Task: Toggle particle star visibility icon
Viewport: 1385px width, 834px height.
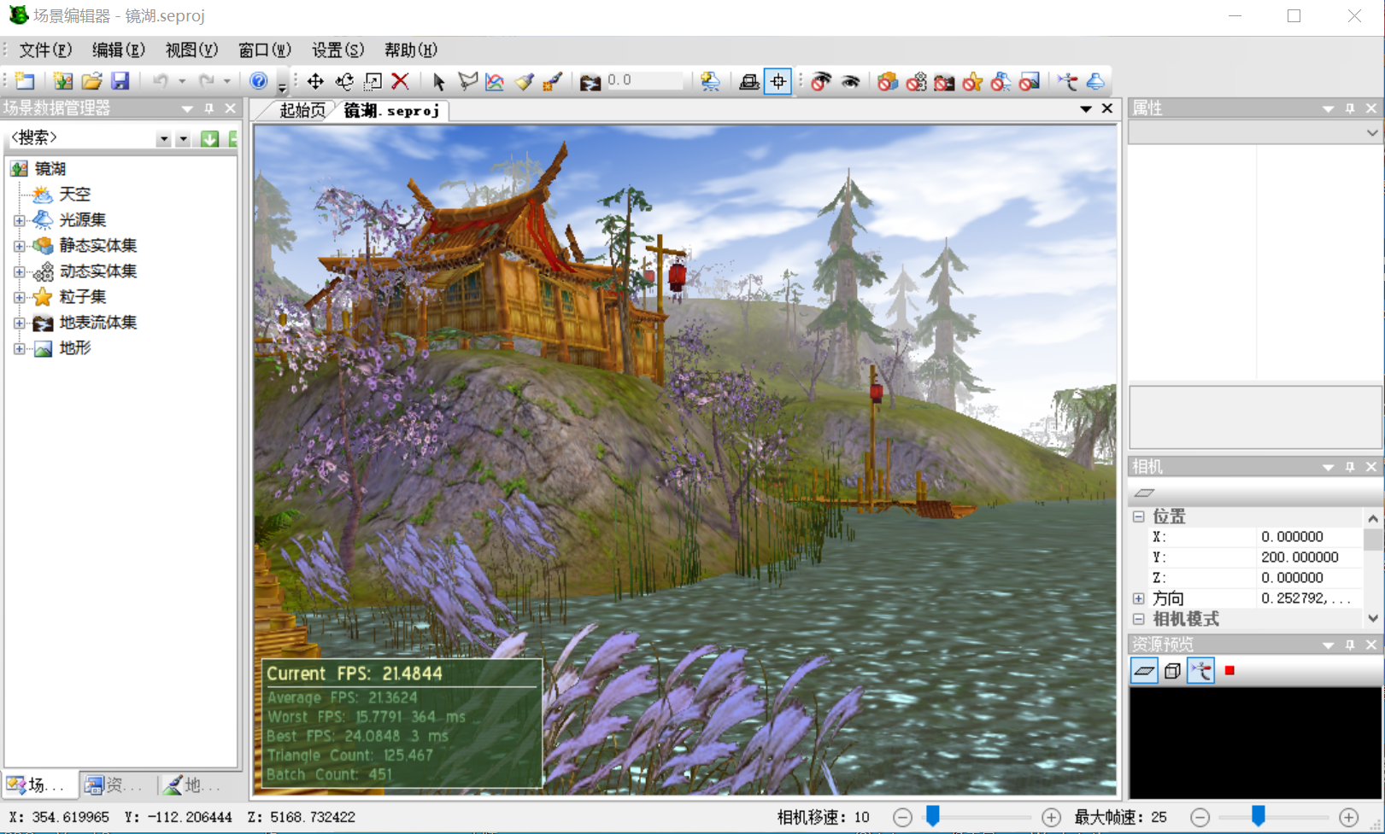Action: pyautogui.click(x=973, y=81)
